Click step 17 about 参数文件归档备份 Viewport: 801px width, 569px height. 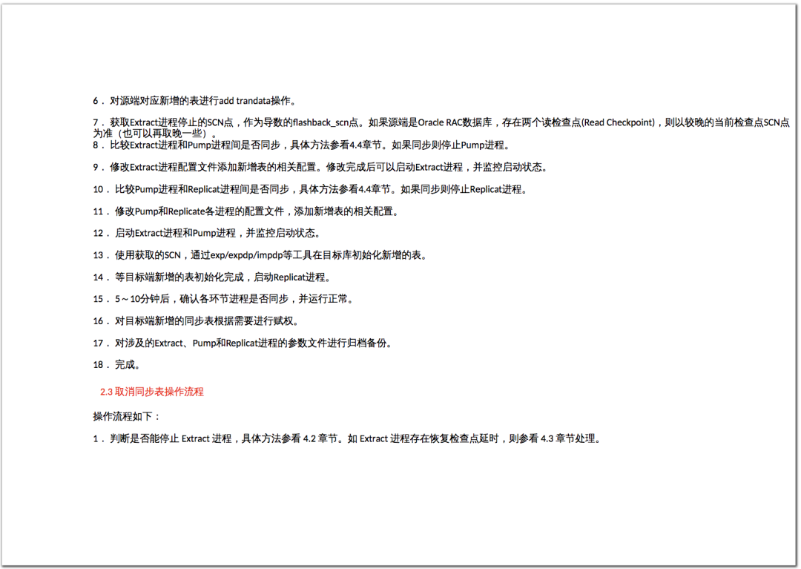click(x=243, y=343)
